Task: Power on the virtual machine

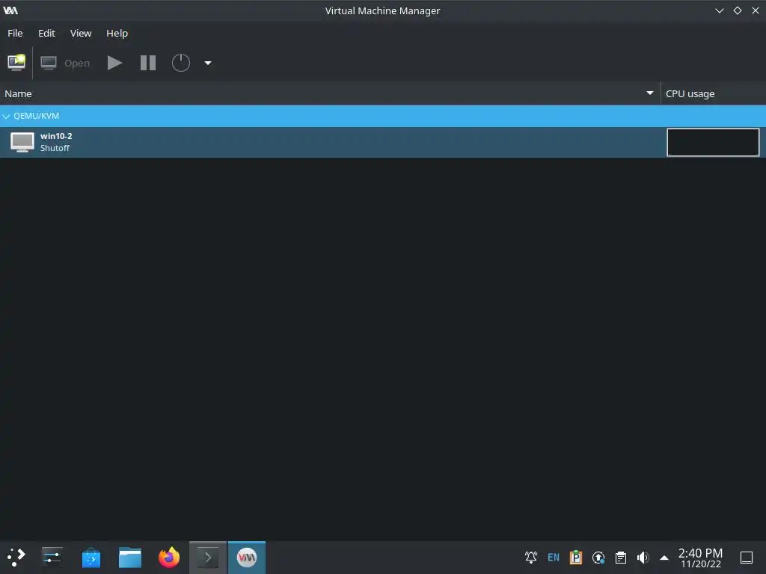Action: (114, 63)
